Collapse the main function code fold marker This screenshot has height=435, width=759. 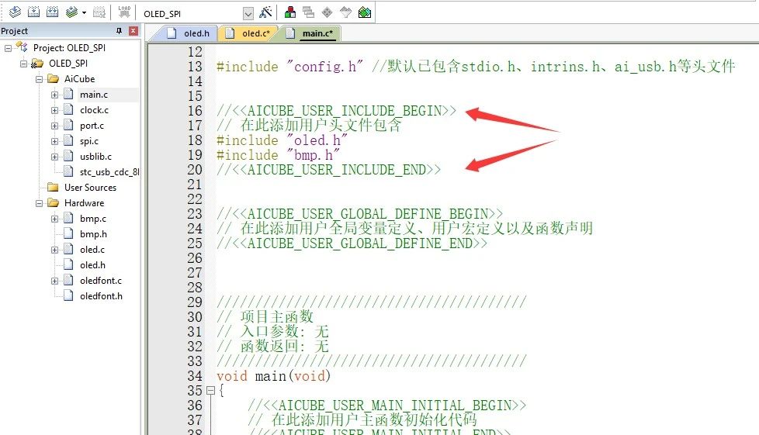210,390
